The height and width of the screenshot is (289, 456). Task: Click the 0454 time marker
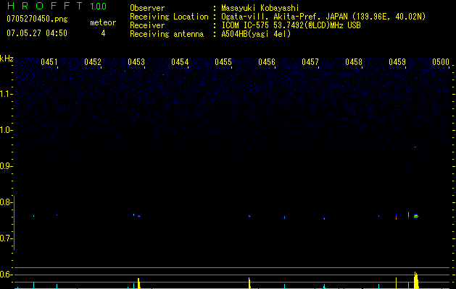pos(180,62)
